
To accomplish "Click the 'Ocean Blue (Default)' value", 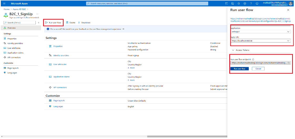I will click(x=137, y=101).
